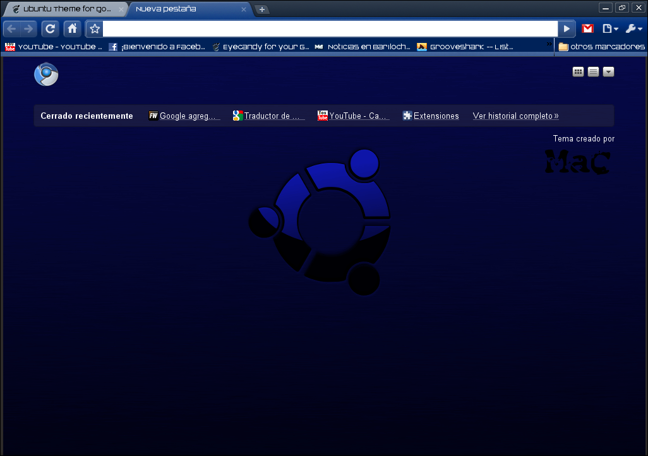Open the Grooveshark bookmark

coord(465,47)
